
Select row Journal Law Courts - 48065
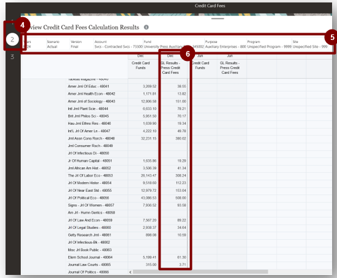point(89,264)
